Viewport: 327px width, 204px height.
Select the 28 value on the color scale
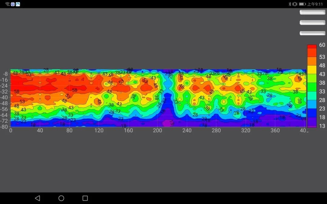click(322, 100)
